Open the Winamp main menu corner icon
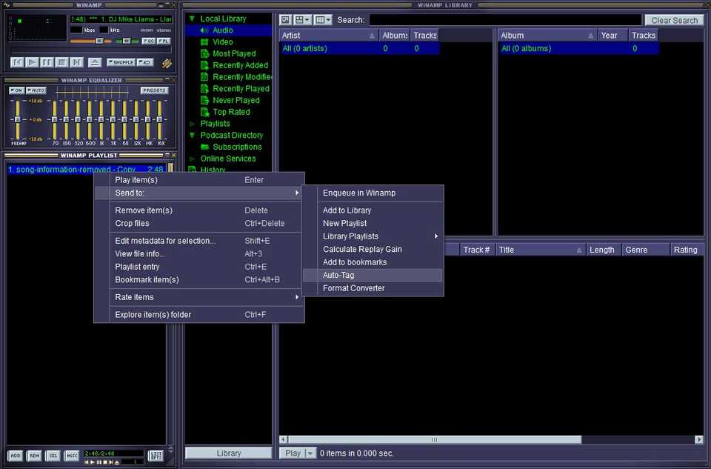 [7, 5]
